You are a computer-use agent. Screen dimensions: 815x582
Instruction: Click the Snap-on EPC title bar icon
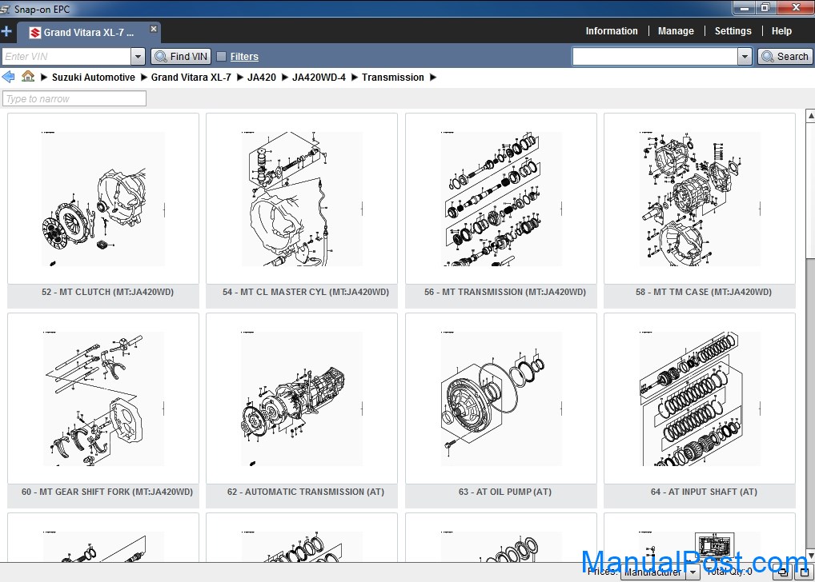[6, 9]
